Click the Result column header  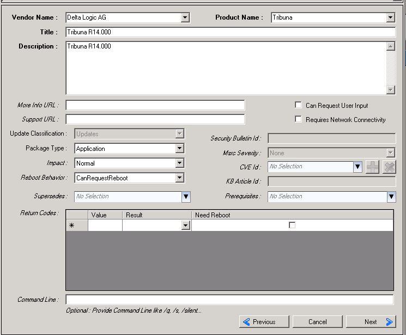[157, 215]
